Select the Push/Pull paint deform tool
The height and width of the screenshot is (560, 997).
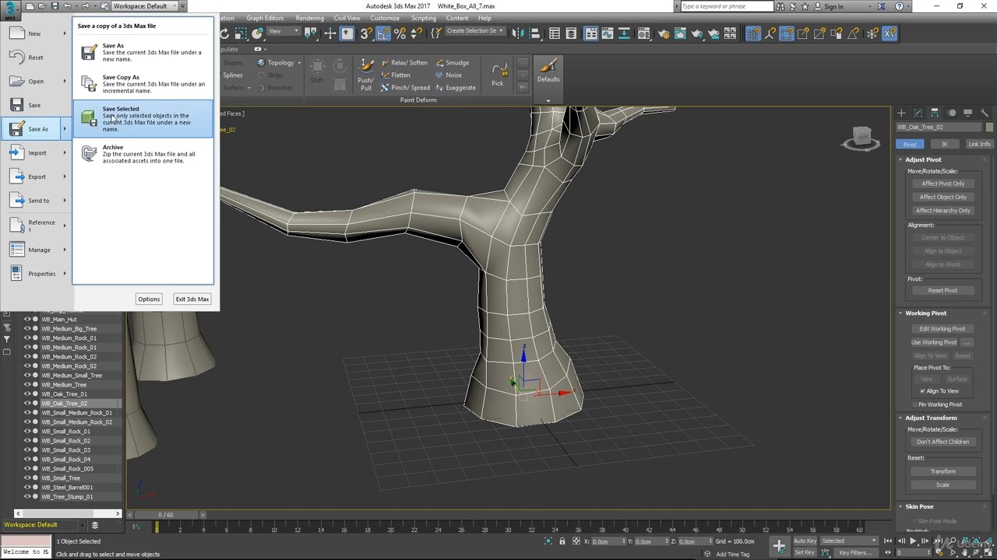365,75
